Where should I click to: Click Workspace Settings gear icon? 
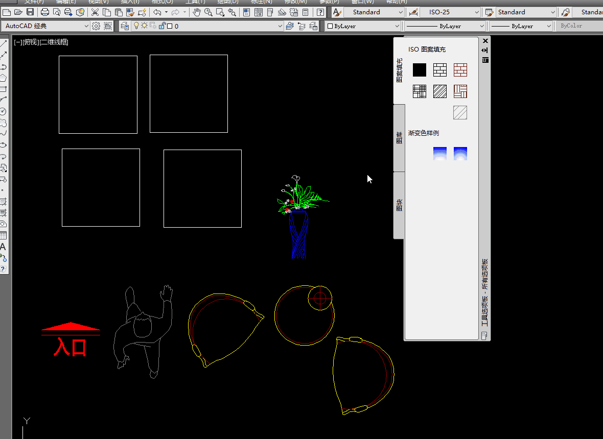coord(96,26)
